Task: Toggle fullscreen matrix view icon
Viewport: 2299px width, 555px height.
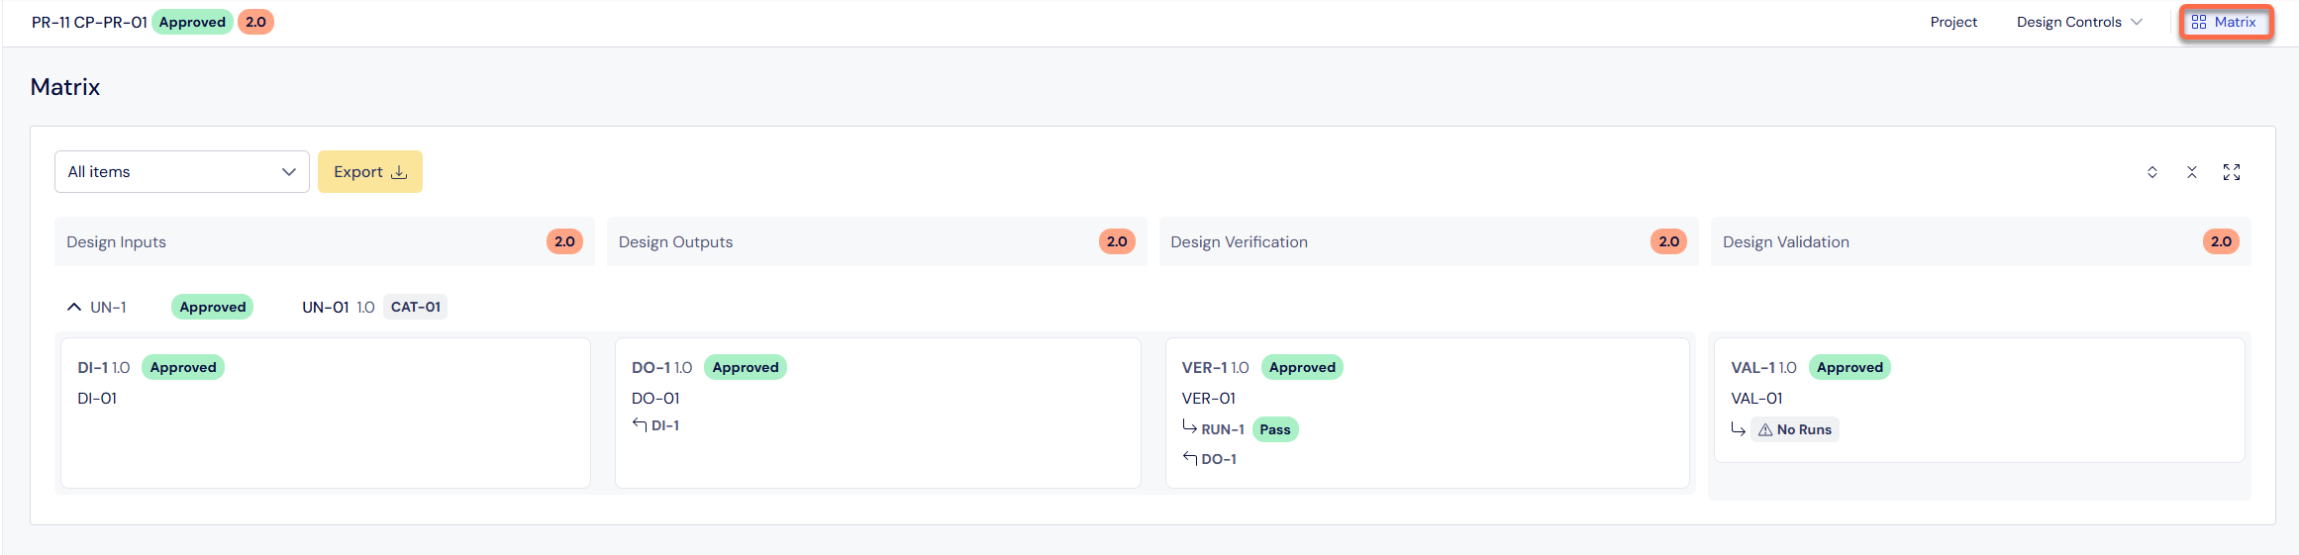Action: tap(2232, 172)
